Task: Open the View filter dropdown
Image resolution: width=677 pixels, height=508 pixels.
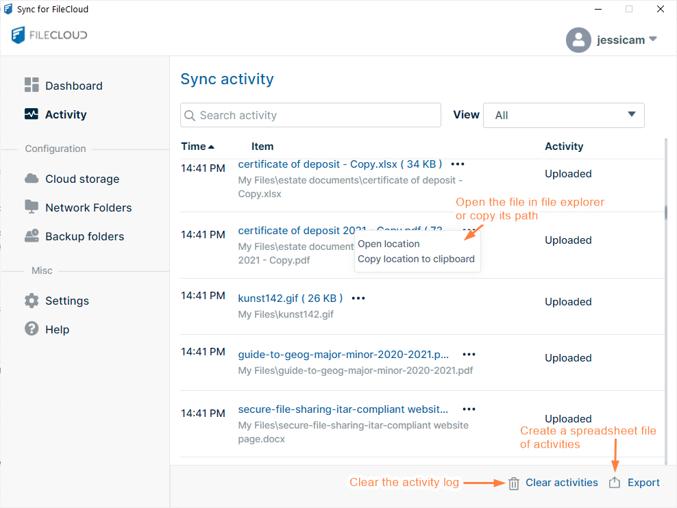Action: coord(563,115)
